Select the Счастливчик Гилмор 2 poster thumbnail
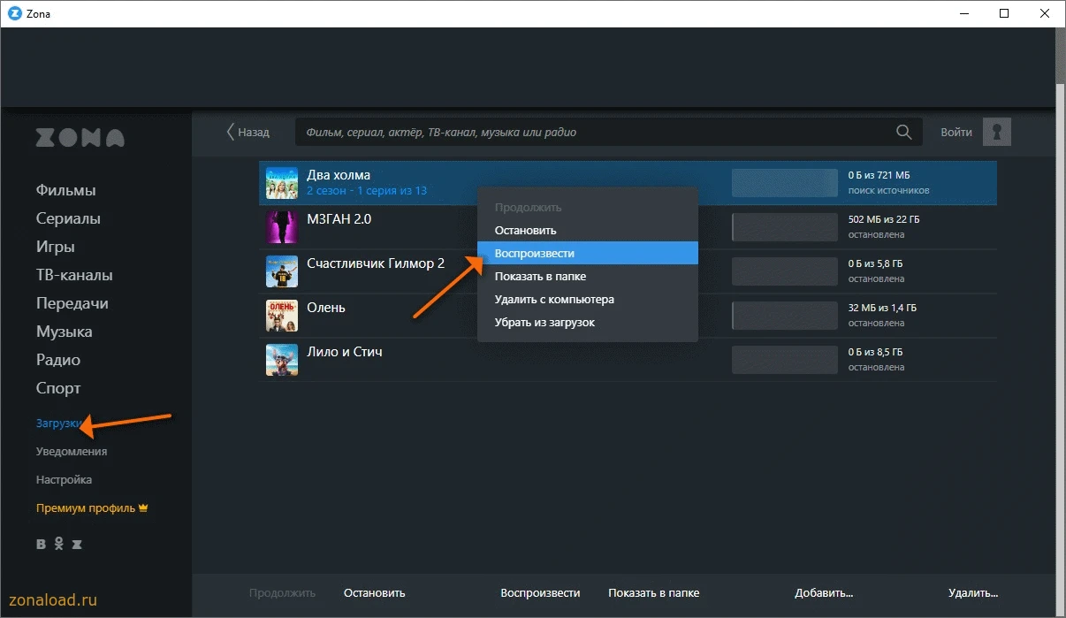Image resolution: width=1066 pixels, height=618 pixels. coord(282,271)
